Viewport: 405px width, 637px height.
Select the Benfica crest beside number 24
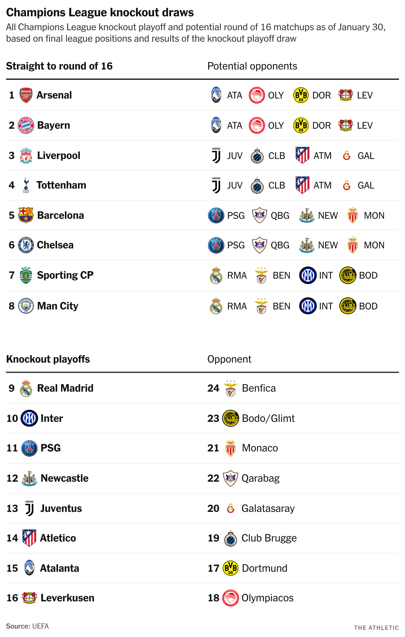tap(231, 388)
